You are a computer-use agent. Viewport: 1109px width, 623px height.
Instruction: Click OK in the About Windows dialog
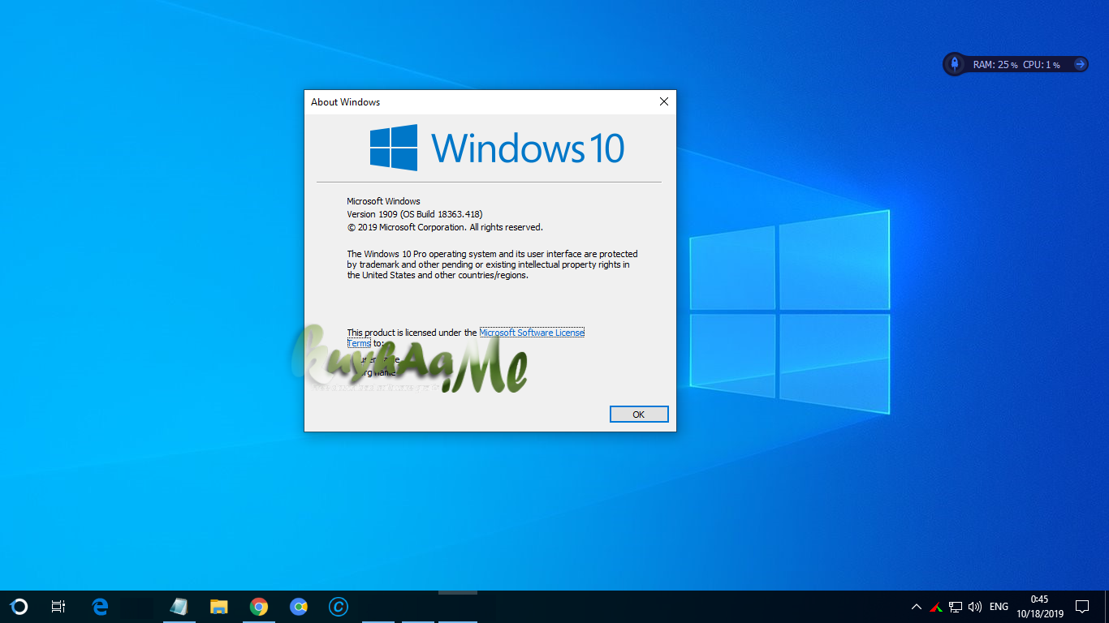pos(639,414)
